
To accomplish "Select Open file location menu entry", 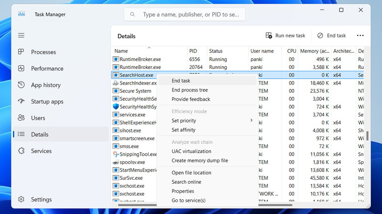I will click(191, 172).
